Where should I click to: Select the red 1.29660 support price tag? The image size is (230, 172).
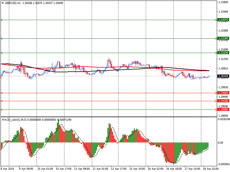[x=223, y=93]
